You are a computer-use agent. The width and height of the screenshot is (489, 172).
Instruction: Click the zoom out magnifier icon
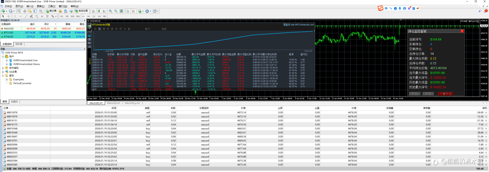coord(115,11)
